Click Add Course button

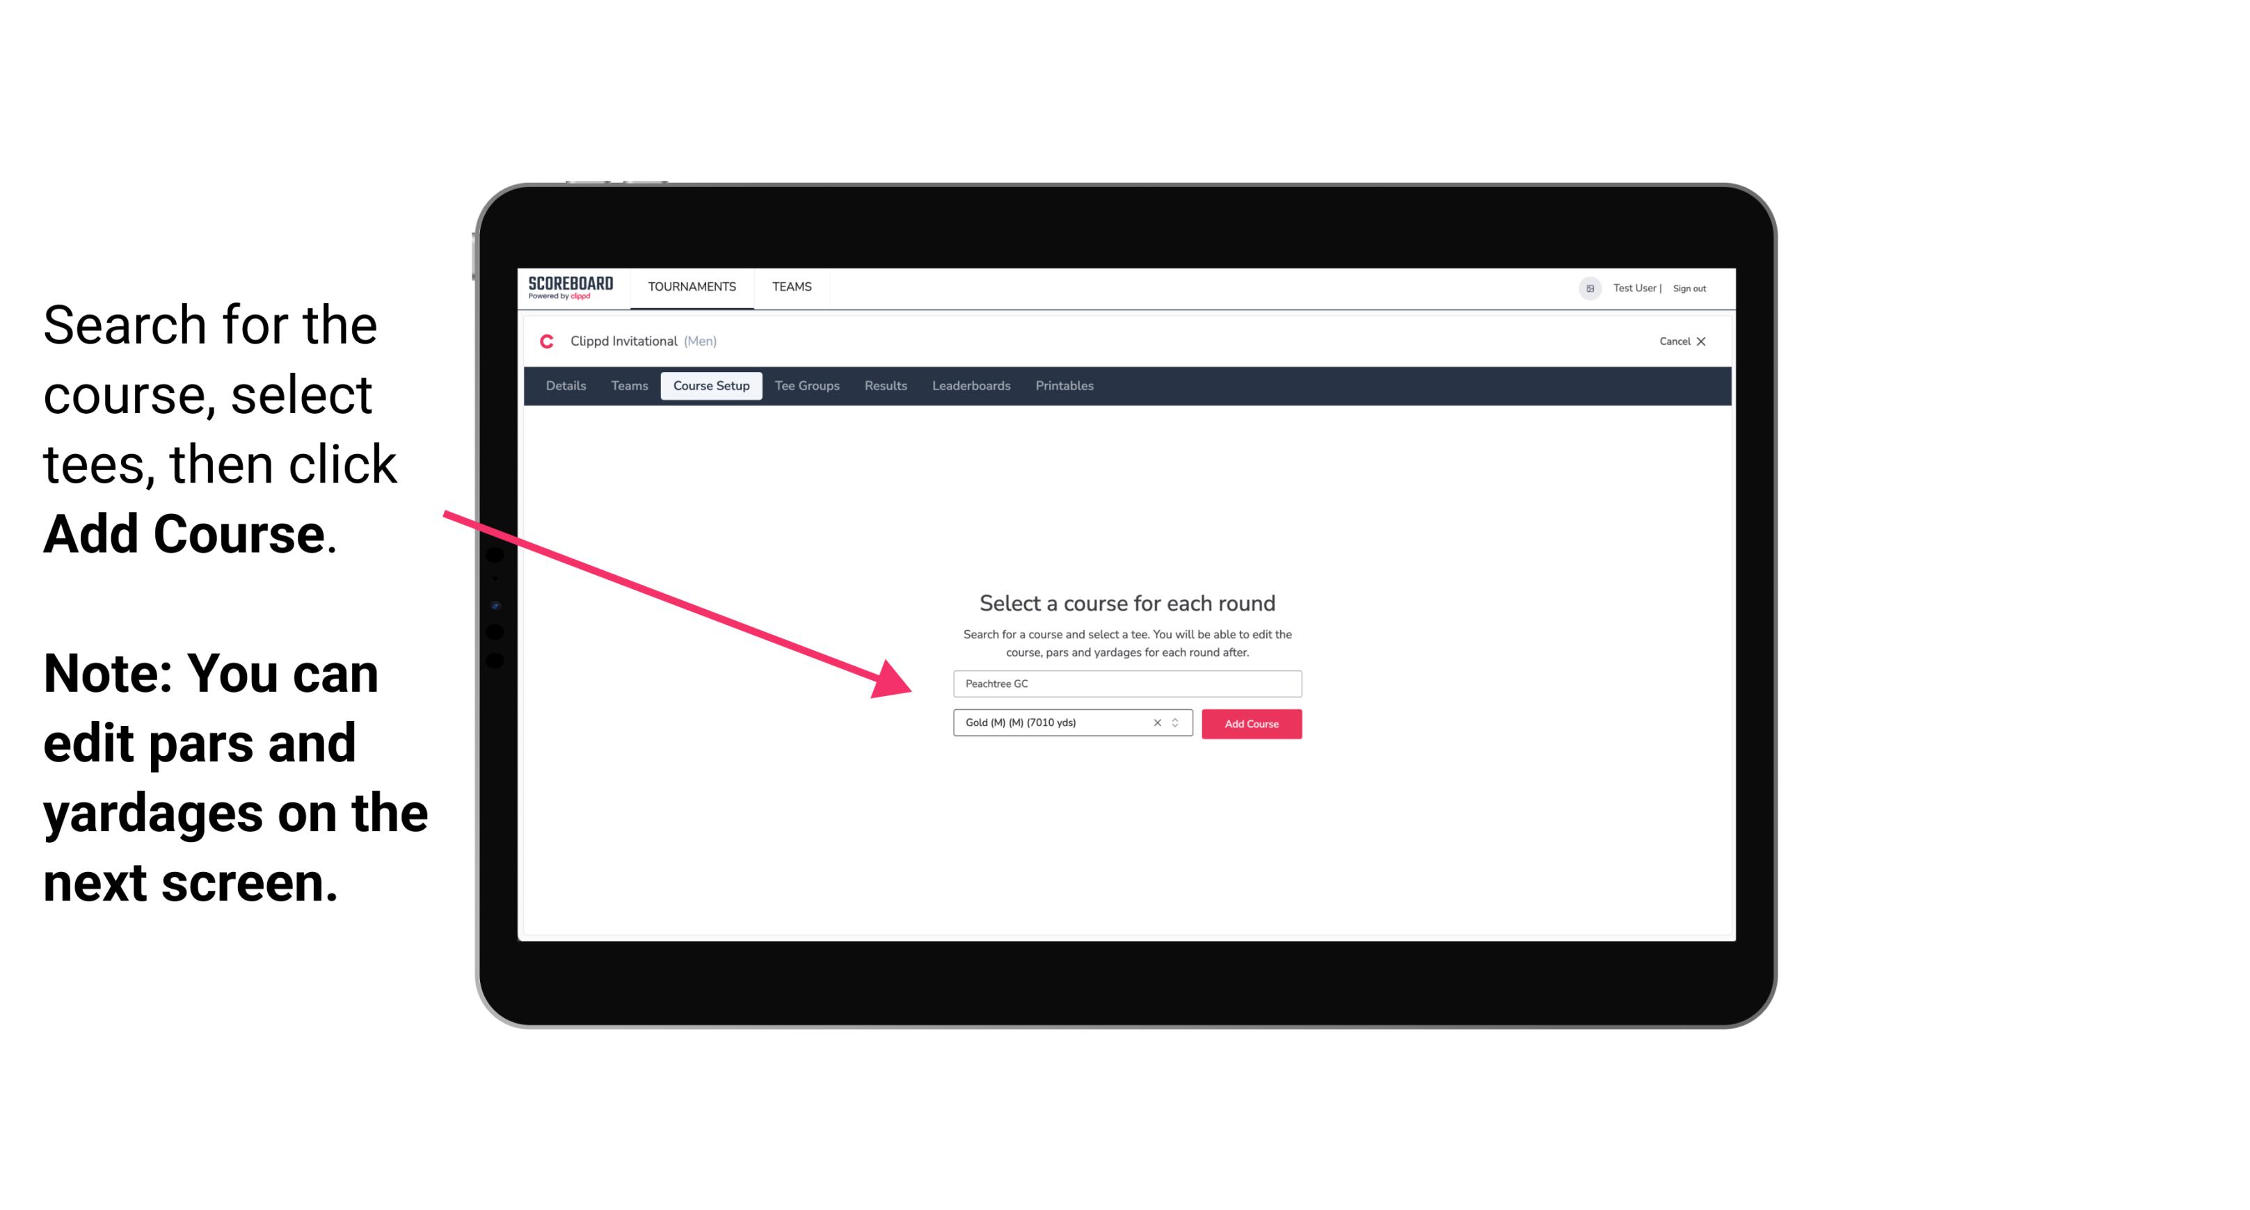coord(1250,723)
